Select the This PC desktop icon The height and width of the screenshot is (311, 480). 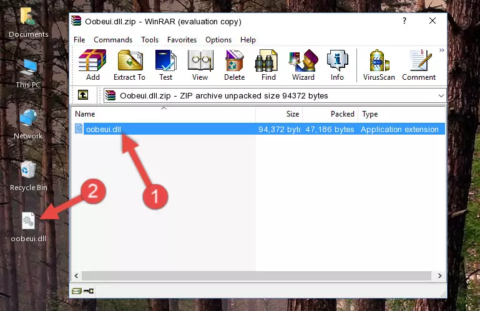coord(28,74)
